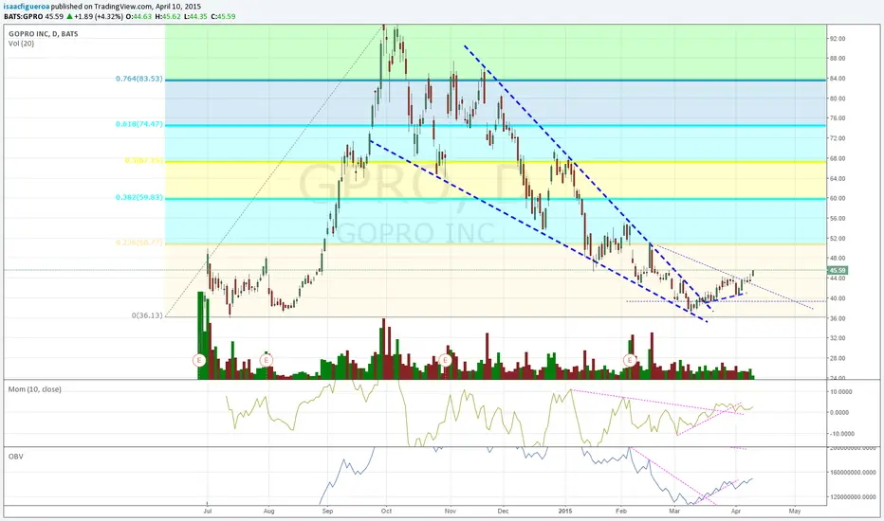884x521 pixels.
Task: Select the OBV indicator label
Action: pyautogui.click(x=16, y=457)
